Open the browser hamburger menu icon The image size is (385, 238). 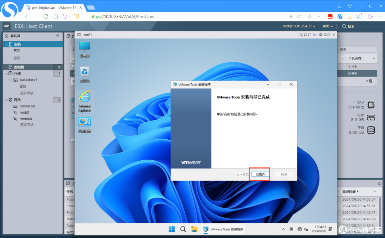click(x=340, y=6)
